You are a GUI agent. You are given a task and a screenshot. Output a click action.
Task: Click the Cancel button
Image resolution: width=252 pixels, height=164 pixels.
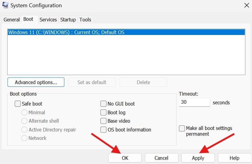point(161,158)
